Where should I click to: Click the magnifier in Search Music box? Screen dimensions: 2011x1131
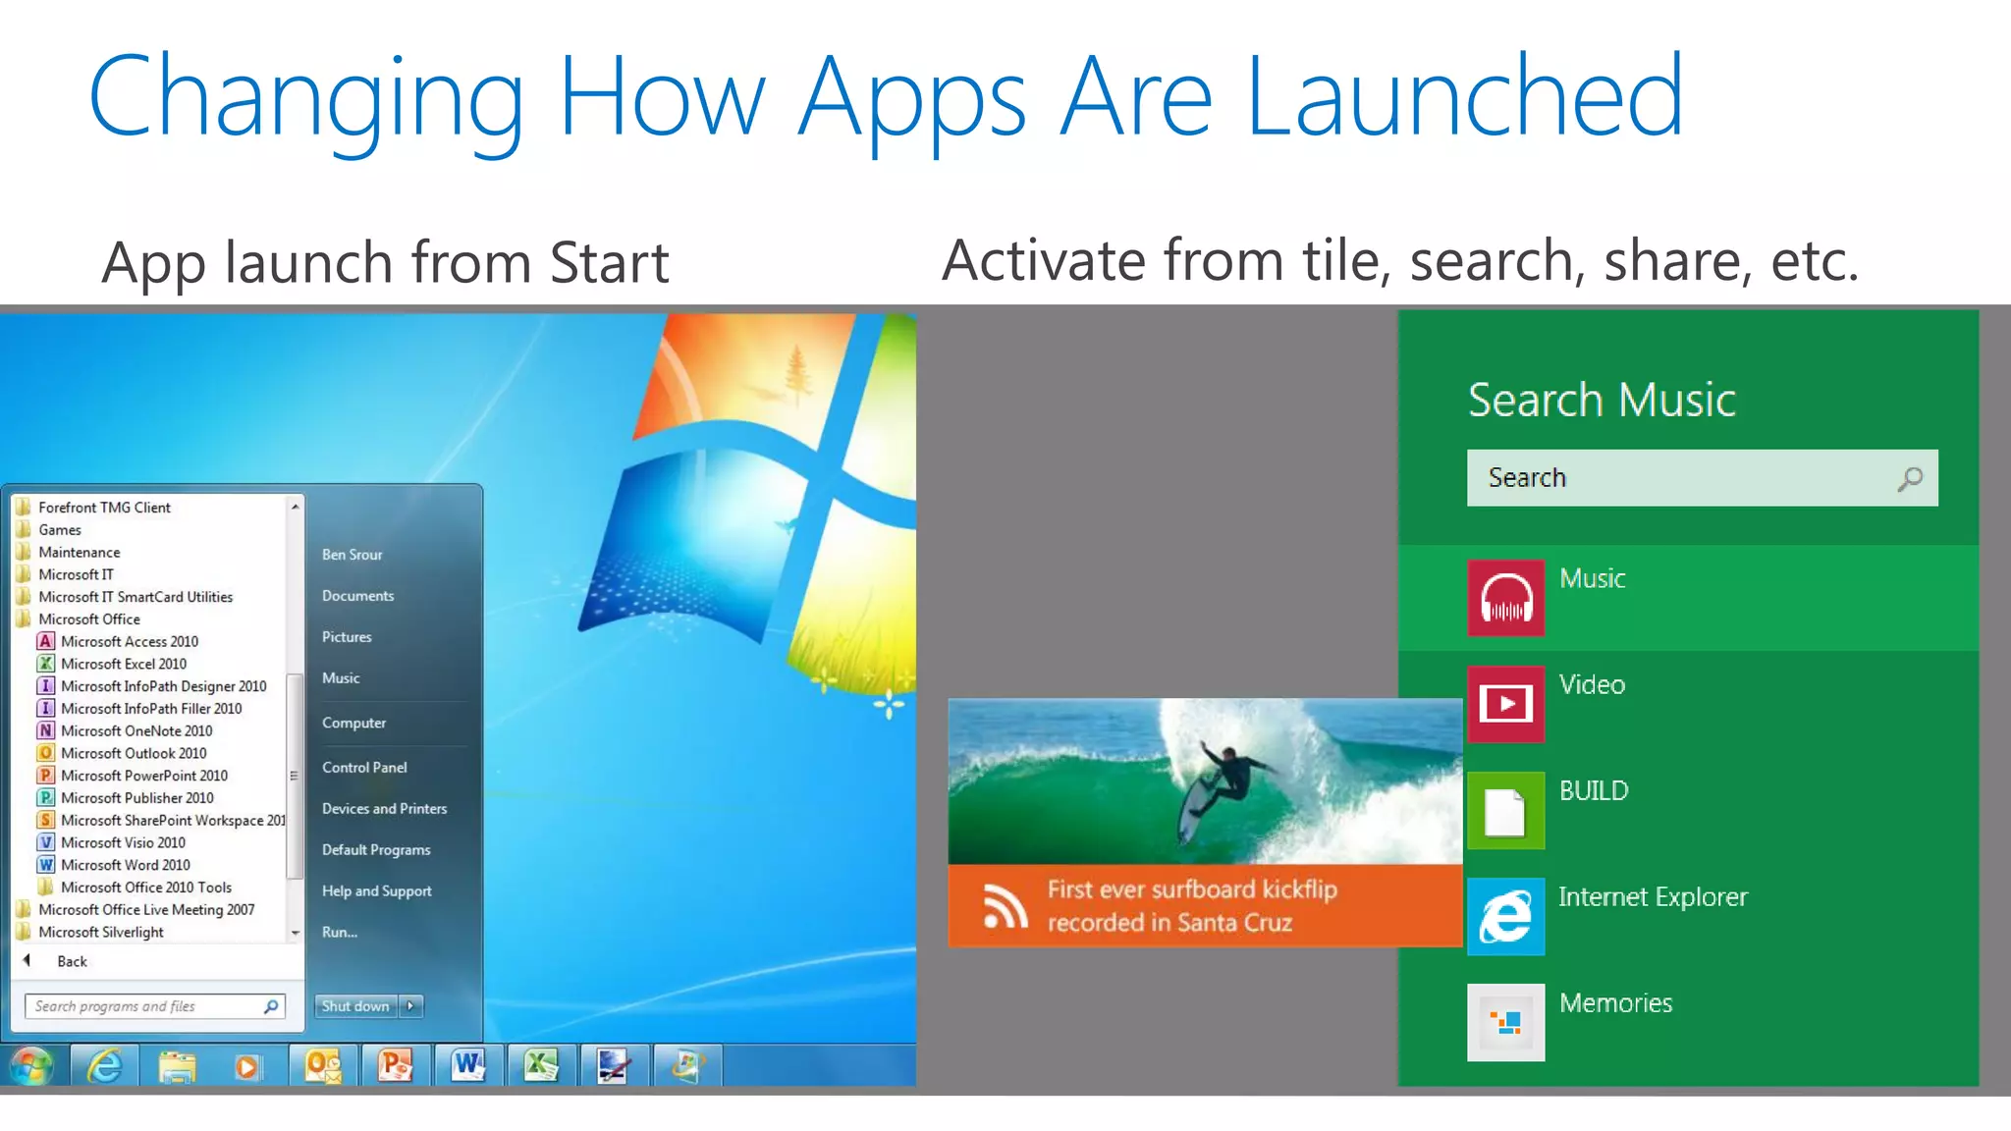pyautogui.click(x=1910, y=479)
